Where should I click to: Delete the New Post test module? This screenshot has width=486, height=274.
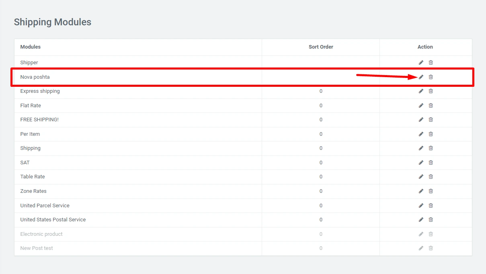431,248
